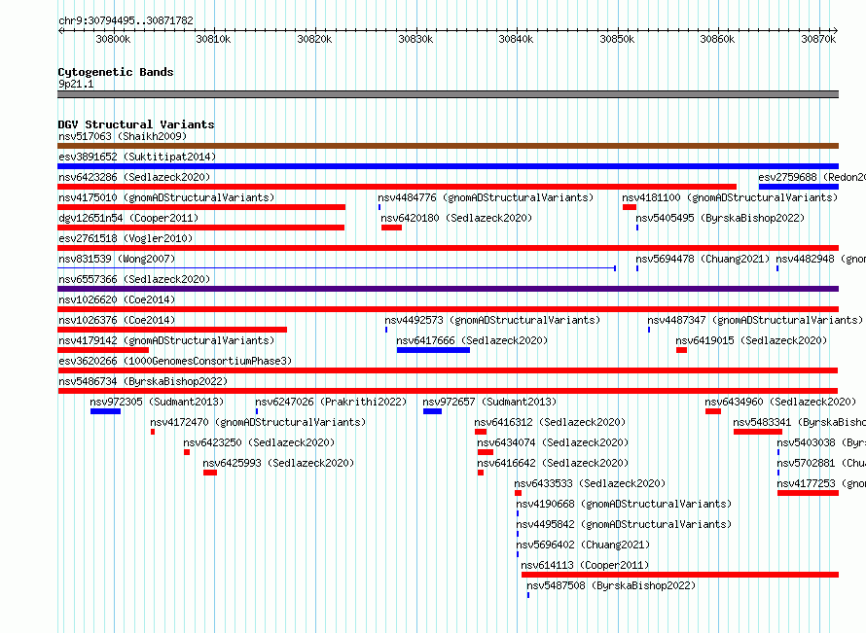Open dgv12651n54 (Cooper2011) label
This screenshot has width=866, height=633.
click(128, 218)
